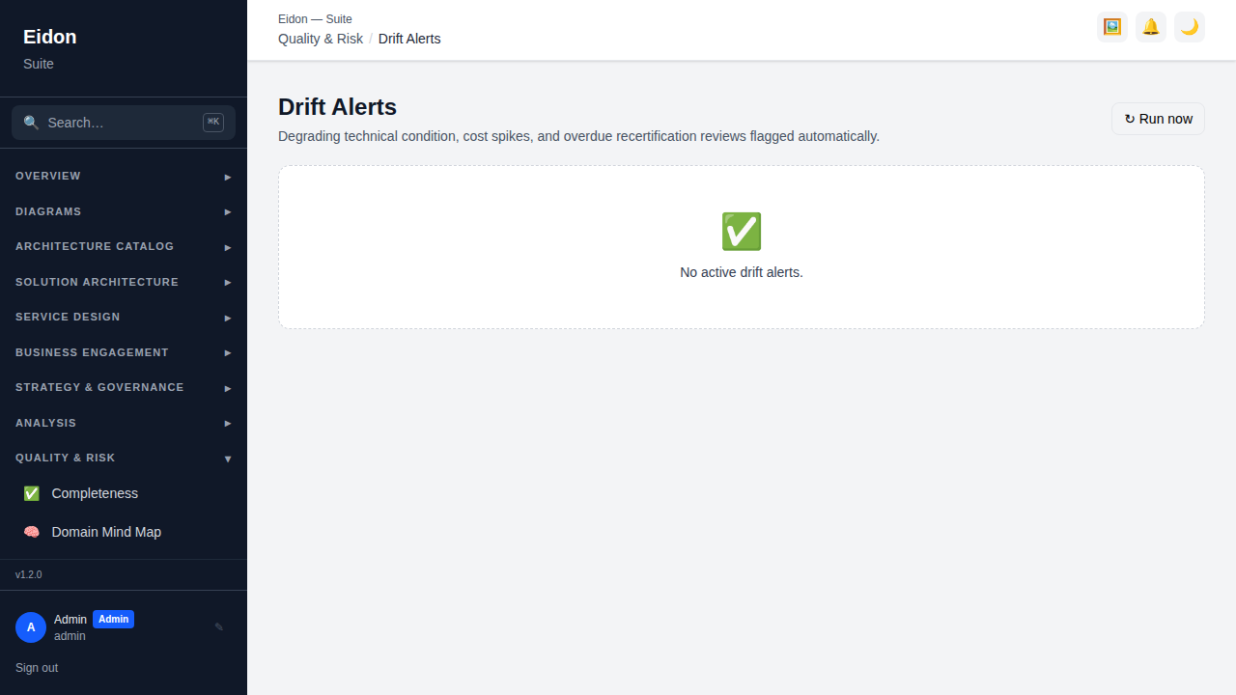The image size is (1236, 695).
Task: Expand the Solution Architecture section
Action: (x=124, y=282)
